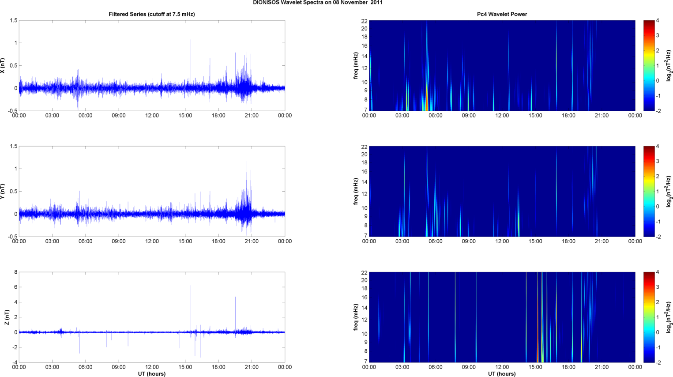Click '12:00' tick under the X time series

tap(152, 116)
